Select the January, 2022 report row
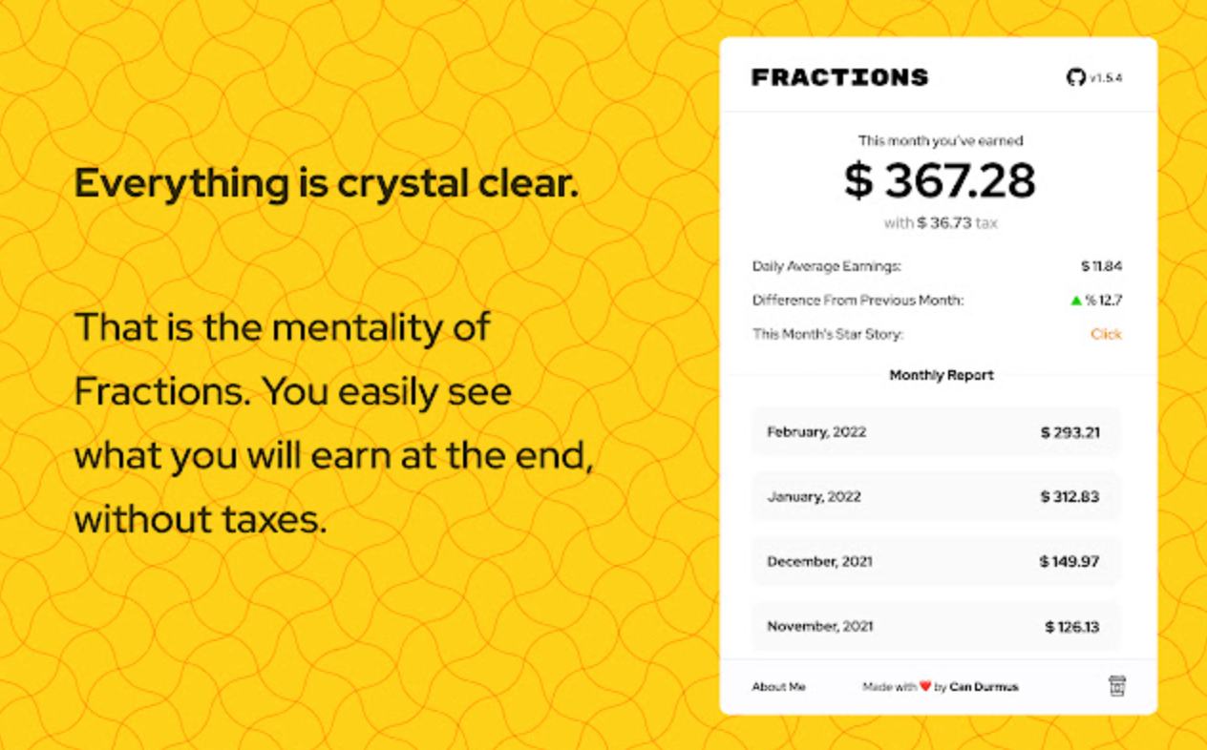Viewport: 1207px width, 750px height. (936, 496)
